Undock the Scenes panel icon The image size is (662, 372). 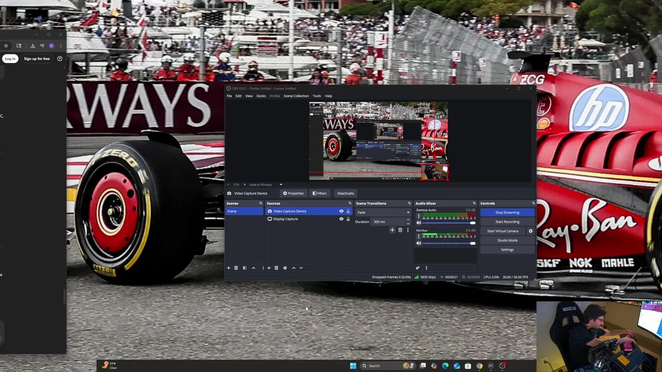point(260,203)
